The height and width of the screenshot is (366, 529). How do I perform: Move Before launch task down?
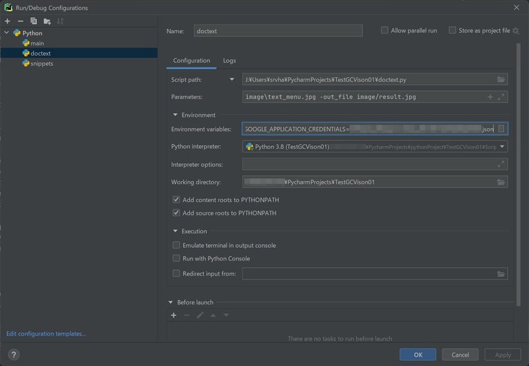226,315
